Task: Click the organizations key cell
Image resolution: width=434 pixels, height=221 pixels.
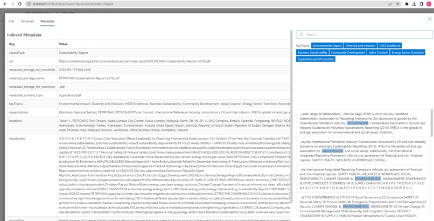Action: pyautogui.click(x=32, y=113)
